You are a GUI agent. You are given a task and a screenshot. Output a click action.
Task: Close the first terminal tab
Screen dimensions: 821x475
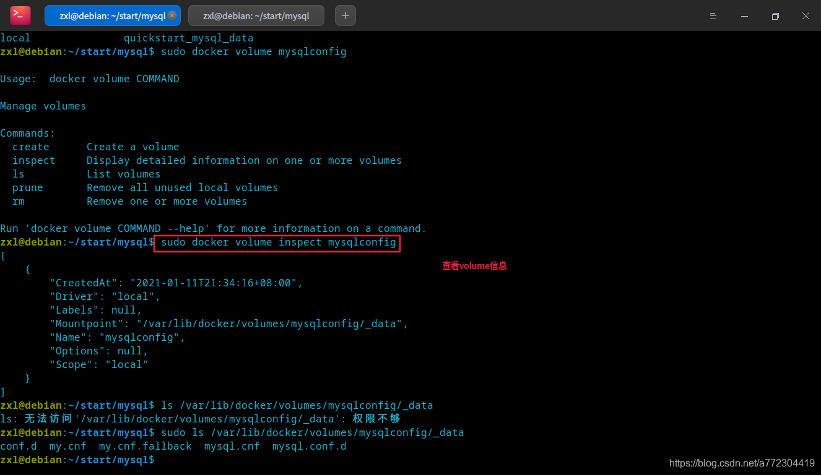[x=172, y=15]
